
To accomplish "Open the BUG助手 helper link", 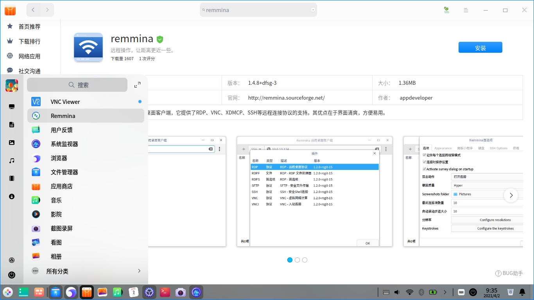I will [509, 273].
